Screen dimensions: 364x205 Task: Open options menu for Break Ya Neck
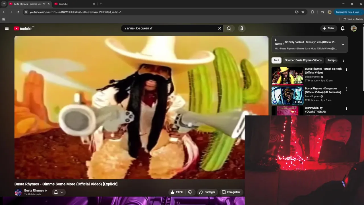[346, 69]
